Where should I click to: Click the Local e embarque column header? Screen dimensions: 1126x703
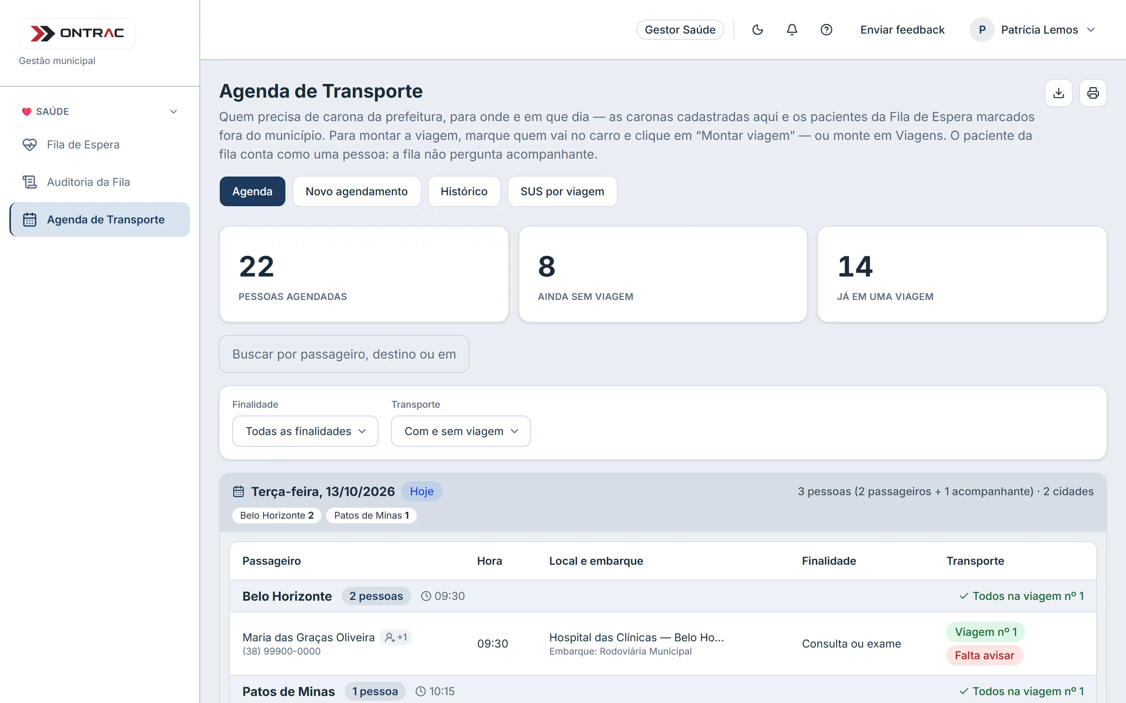point(596,561)
